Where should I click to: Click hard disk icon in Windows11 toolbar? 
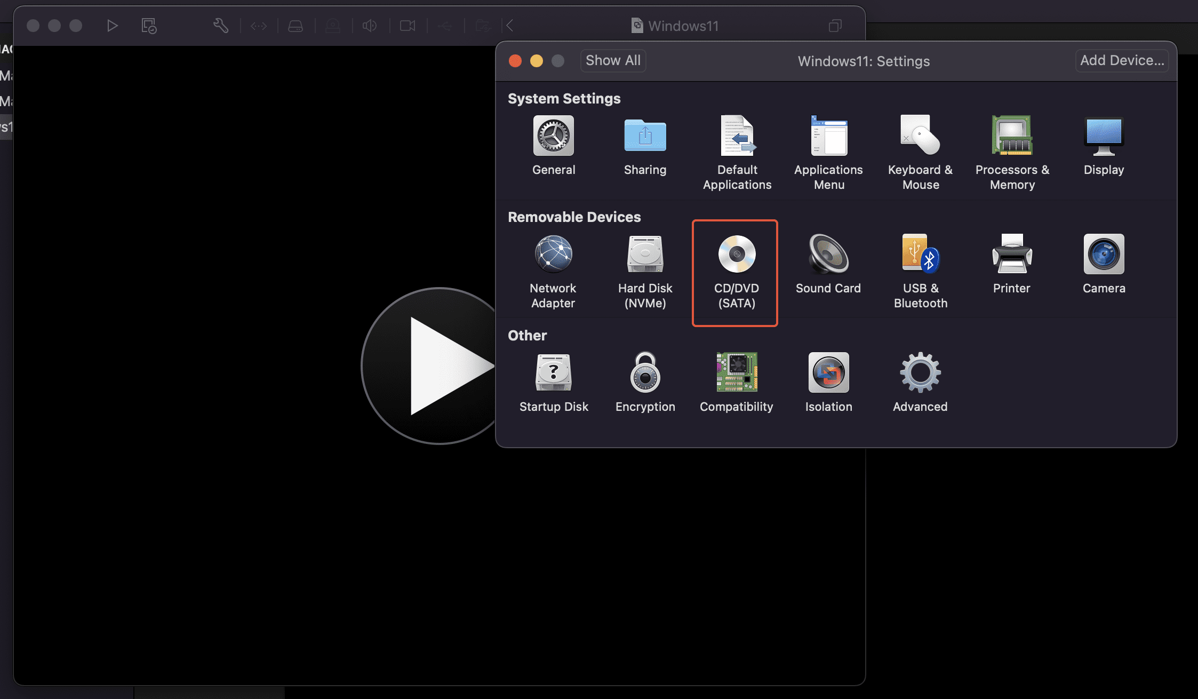[x=295, y=26]
